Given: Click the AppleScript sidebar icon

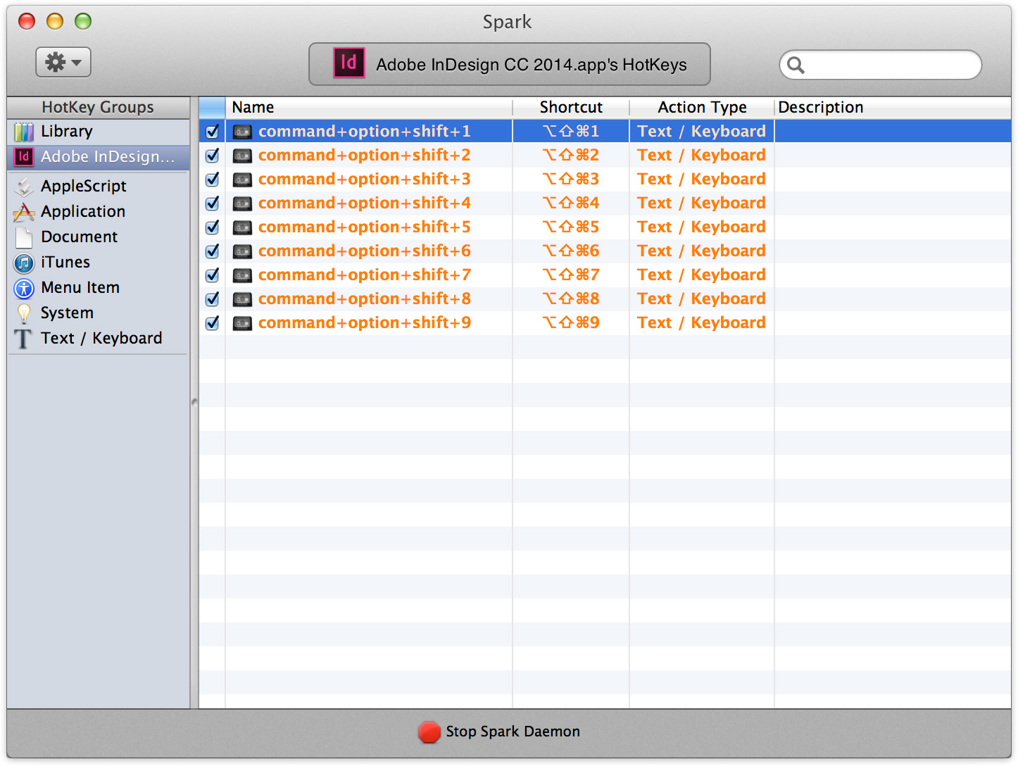Looking at the screenshot, I should 24,187.
